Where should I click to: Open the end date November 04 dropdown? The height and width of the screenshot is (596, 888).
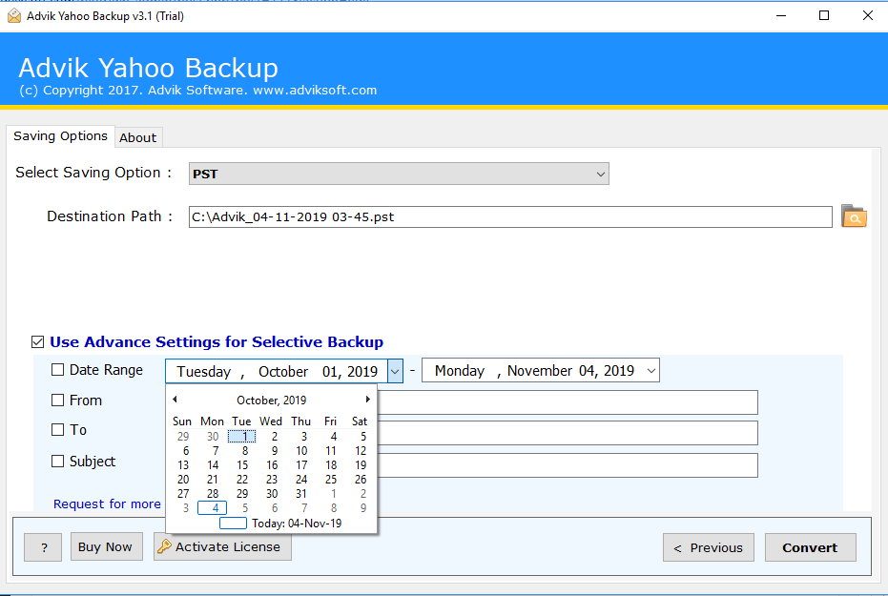651,371
